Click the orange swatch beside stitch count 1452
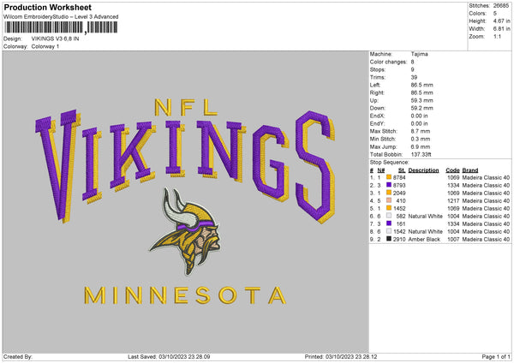Screen dimensions: 514x363 [x=389, y=208]
